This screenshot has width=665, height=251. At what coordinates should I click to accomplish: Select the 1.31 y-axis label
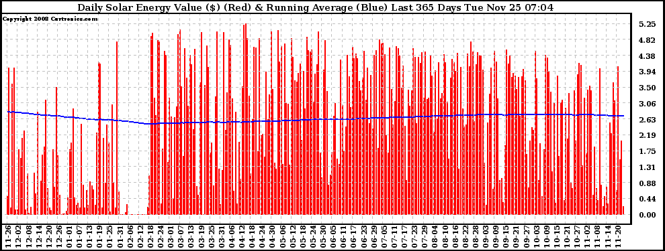(647, 167)
